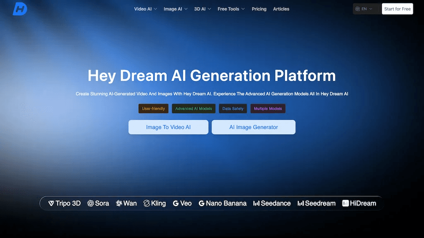Click the Multiple Models tag

[268, 109]
